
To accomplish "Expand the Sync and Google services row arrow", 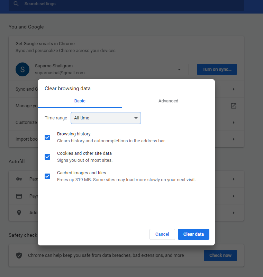I will click(x=234, y=89).
